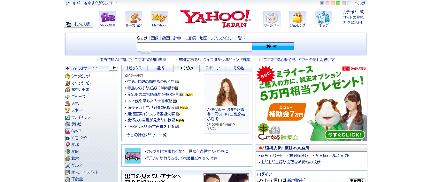The height and width of the screenshot is (182, 431).
Task: Switch to the スポーツ news tab
Action: (x=212, y=68)
